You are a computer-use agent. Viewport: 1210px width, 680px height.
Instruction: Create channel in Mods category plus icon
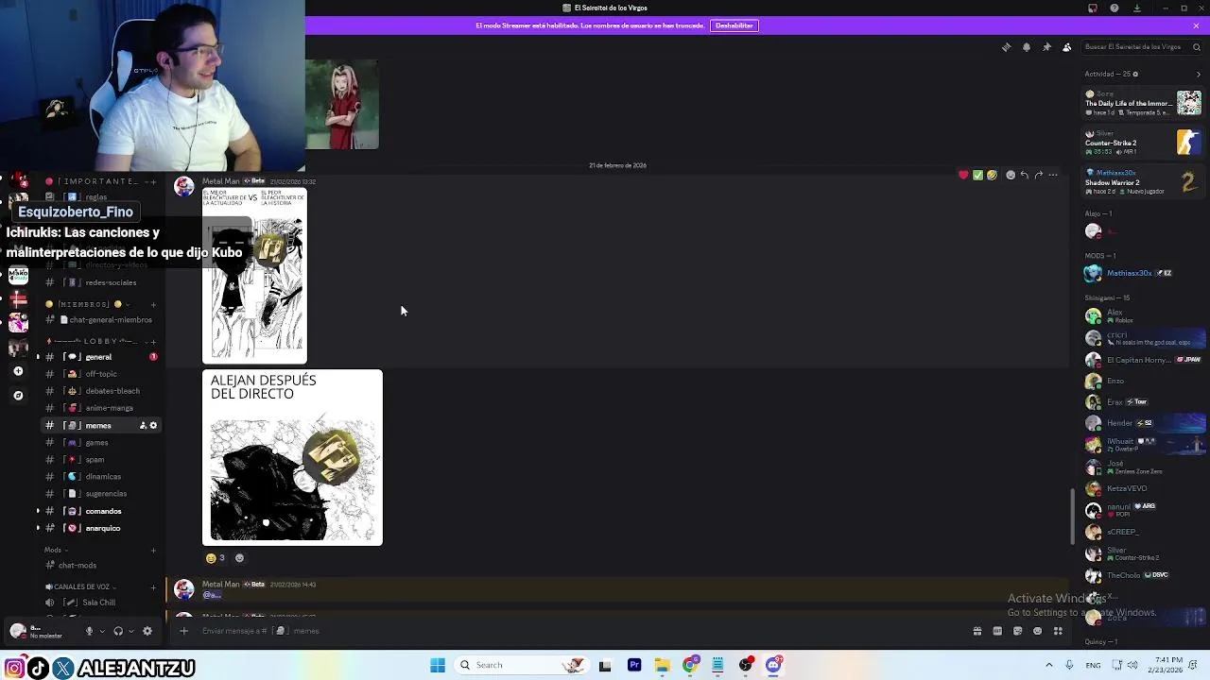pos(153,550)
